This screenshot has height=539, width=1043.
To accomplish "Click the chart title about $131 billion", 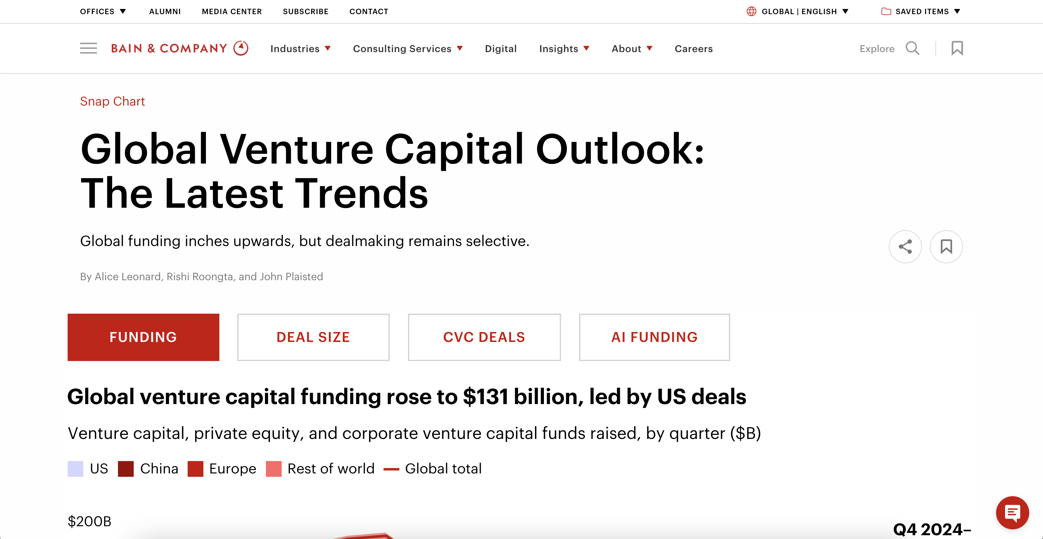I will (x=407, y=396).
